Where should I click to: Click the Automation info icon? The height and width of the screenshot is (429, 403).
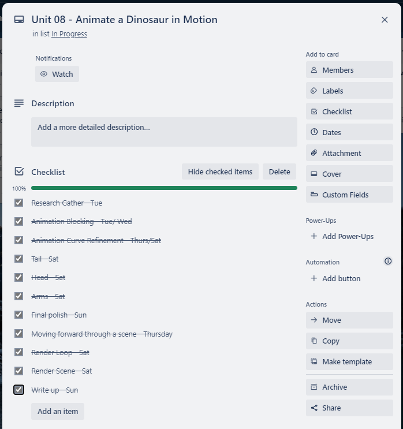click(388, 262)
